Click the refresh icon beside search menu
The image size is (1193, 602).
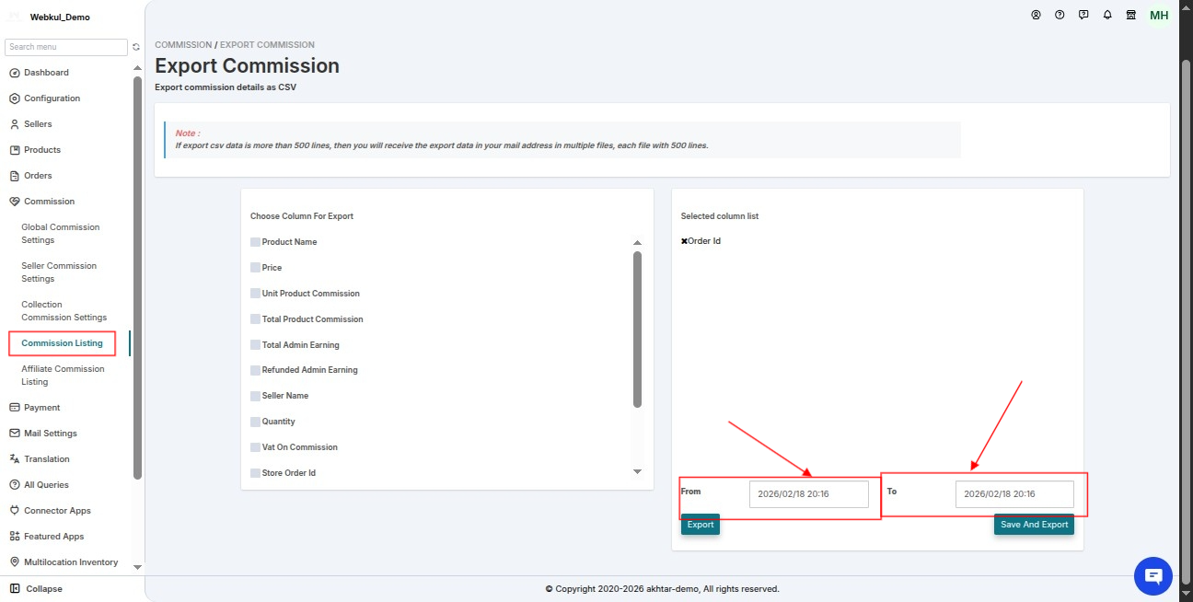pyautogui.click(x=136, y=47)
